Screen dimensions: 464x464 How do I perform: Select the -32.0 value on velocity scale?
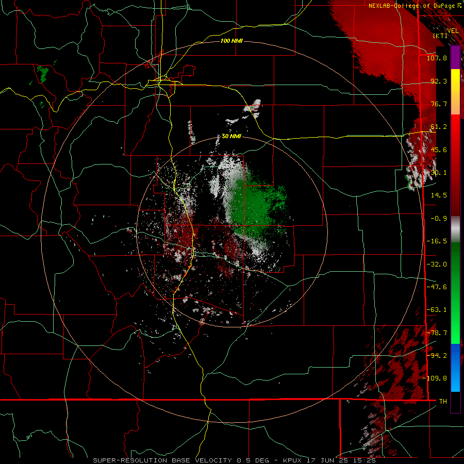click(x=437, y=264)
